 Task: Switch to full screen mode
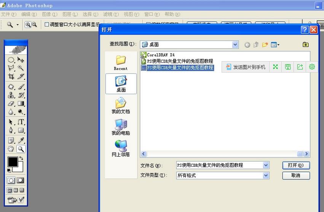pos(22,190)
